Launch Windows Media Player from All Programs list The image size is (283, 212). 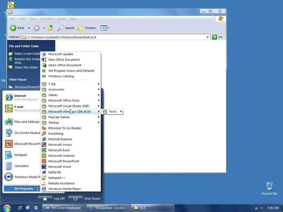[70, 189]
